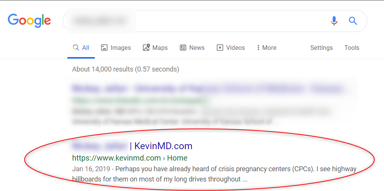Click the blue search magnifier icon
Screen dimensions: 384x191
click(x=353, y=21)
